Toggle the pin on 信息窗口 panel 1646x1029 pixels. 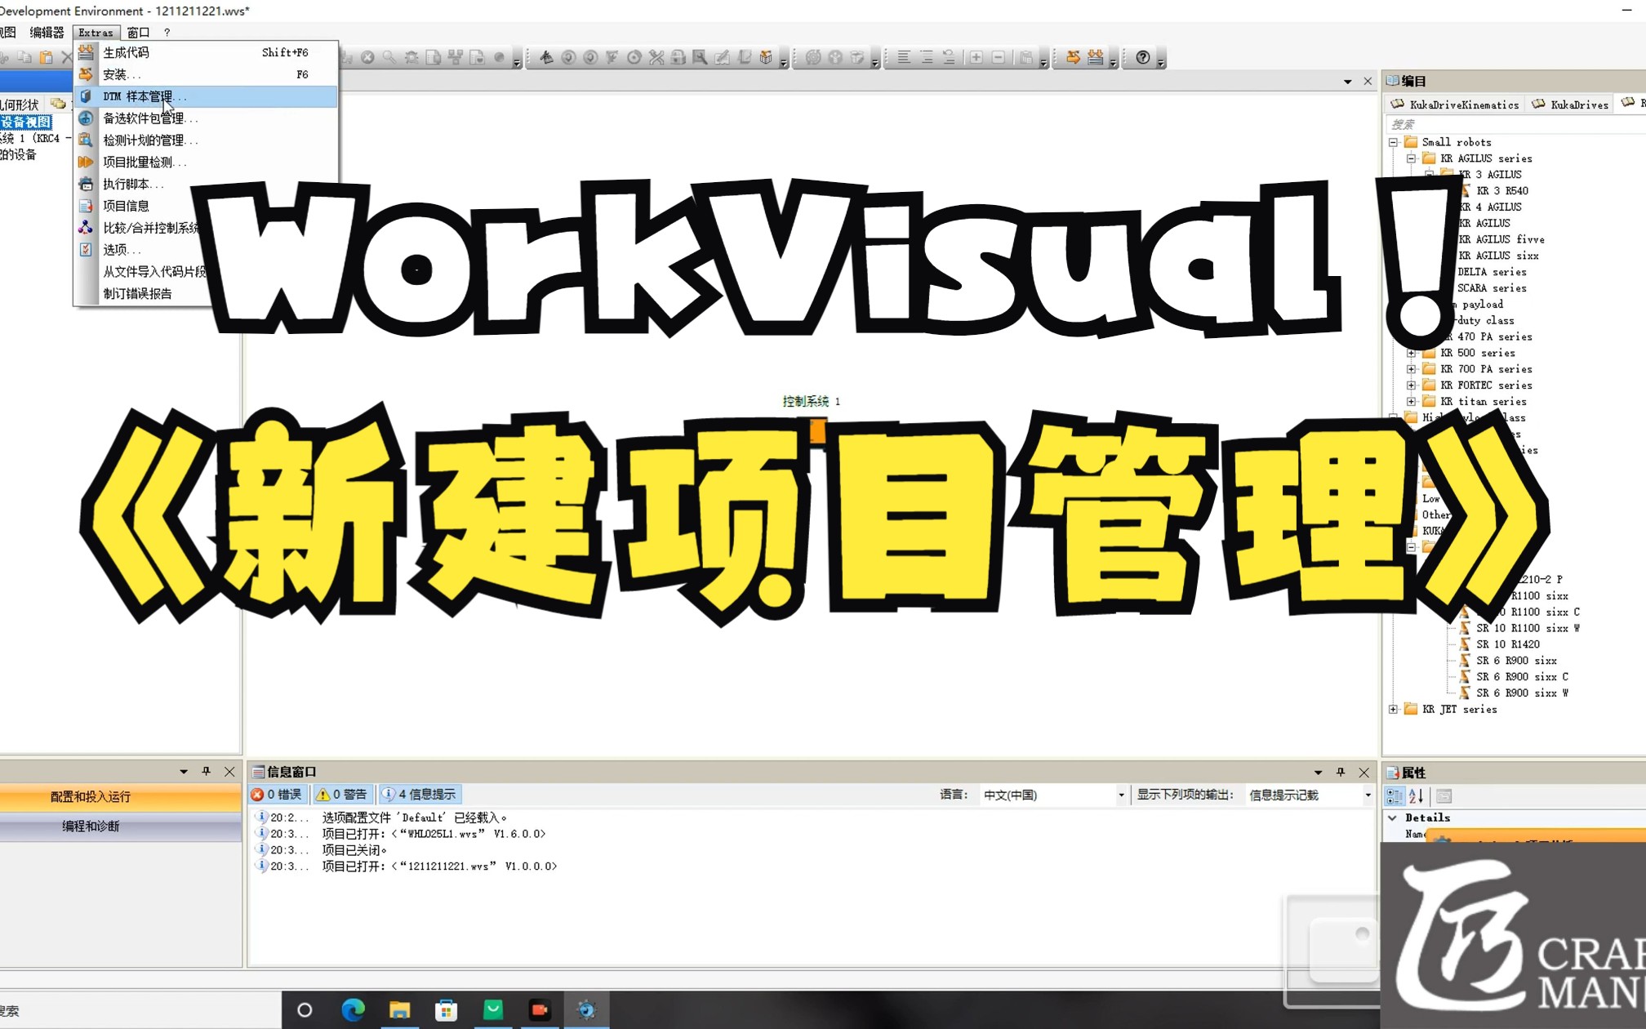[x=1340, y=772]
